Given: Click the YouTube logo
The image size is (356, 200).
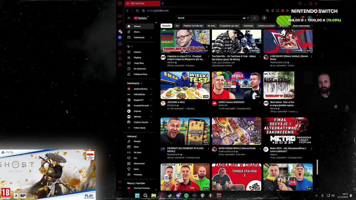Looking at the screenshot, I should pyautogui.click(x=141, y=18).
